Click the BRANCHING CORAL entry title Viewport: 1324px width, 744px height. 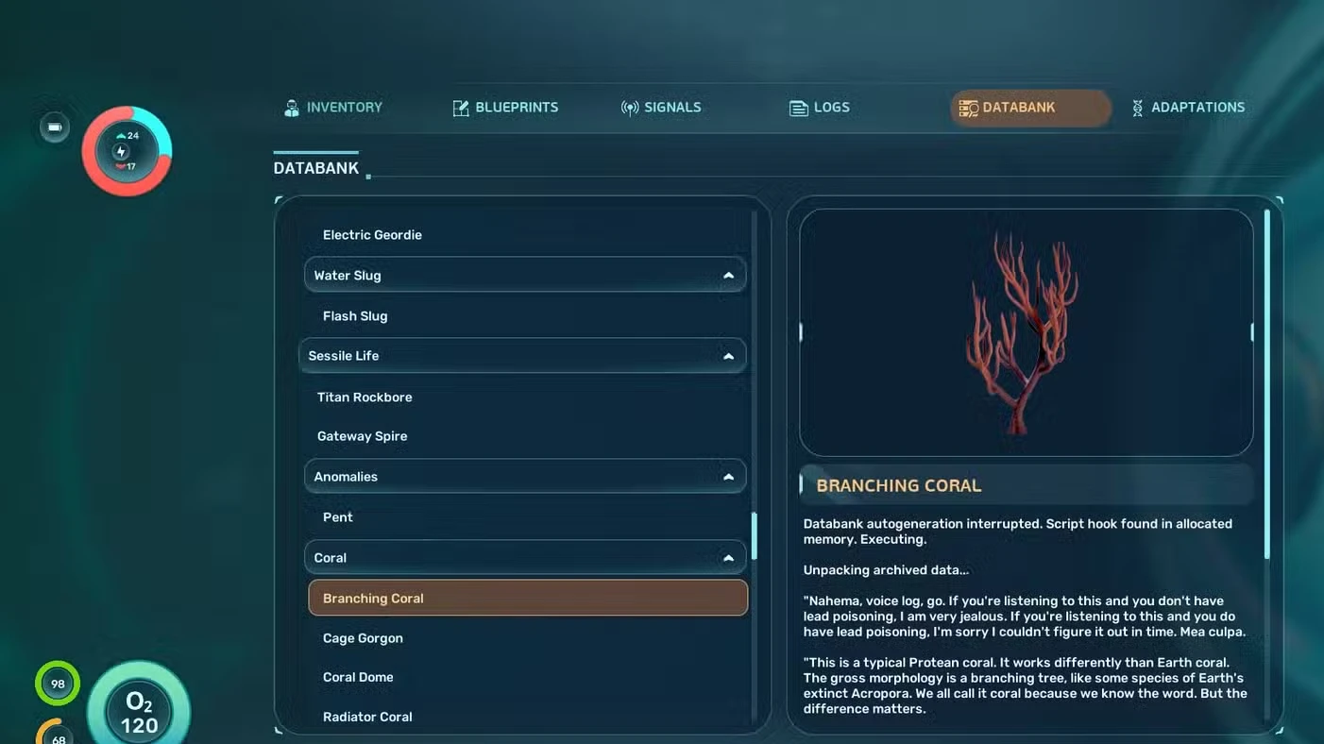pyautogui.click(x=898, y=486)
